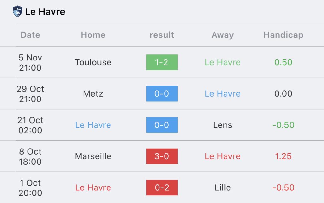Open the Le Havre team title
The height and width of the screenshot is (203, 324).
45,12
